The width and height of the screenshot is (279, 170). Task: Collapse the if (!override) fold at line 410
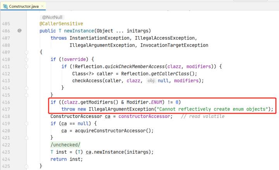(26, 59)
